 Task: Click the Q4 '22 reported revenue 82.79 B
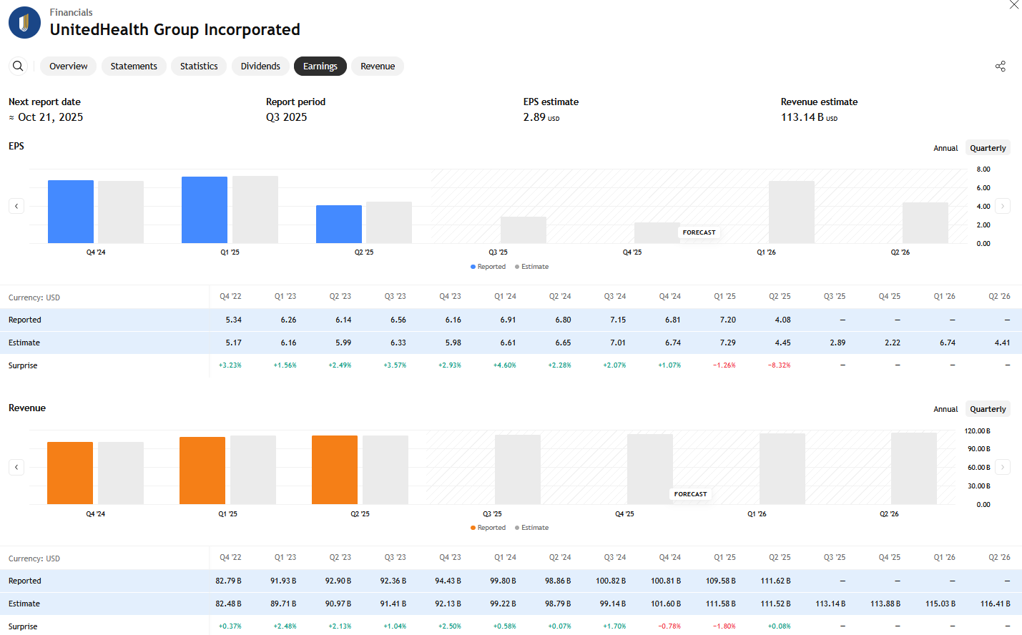tap(229, 581)
